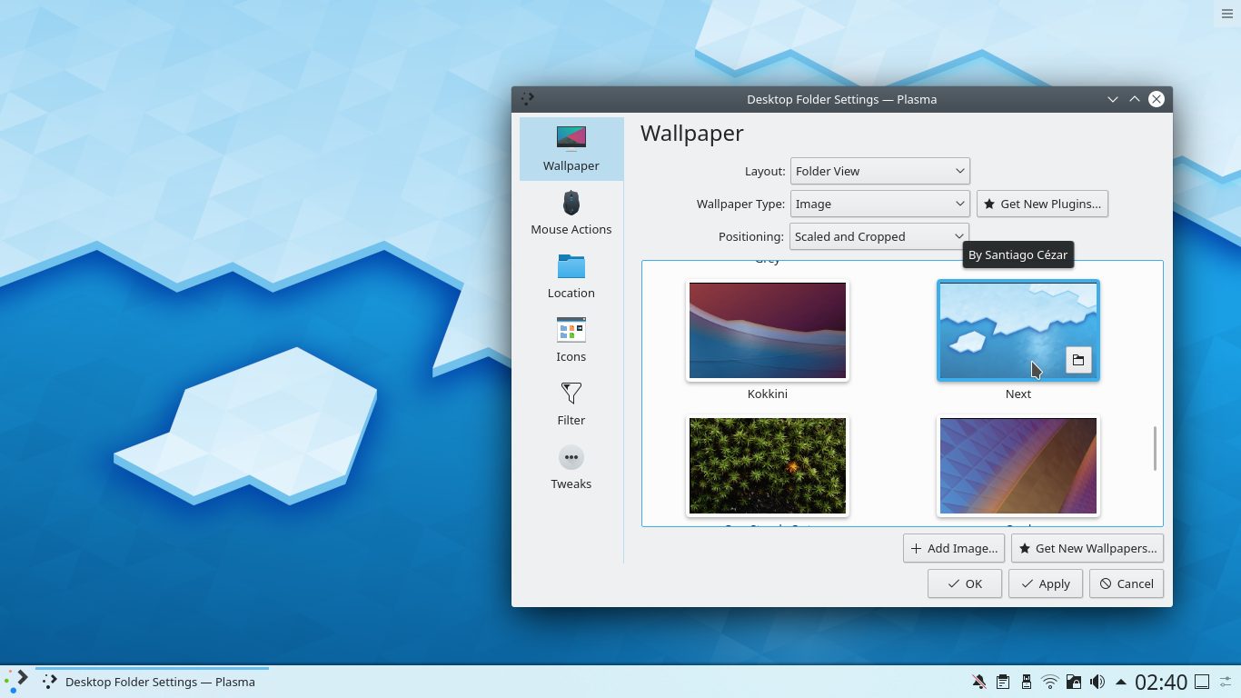This screenshot has height=698, width=1241.
Task: Click the audio volume tray icon
Action: coord(1097,682)
